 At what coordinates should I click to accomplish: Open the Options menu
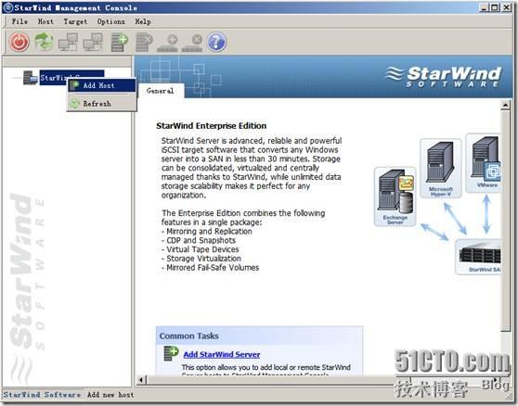[x=111, y=21]
